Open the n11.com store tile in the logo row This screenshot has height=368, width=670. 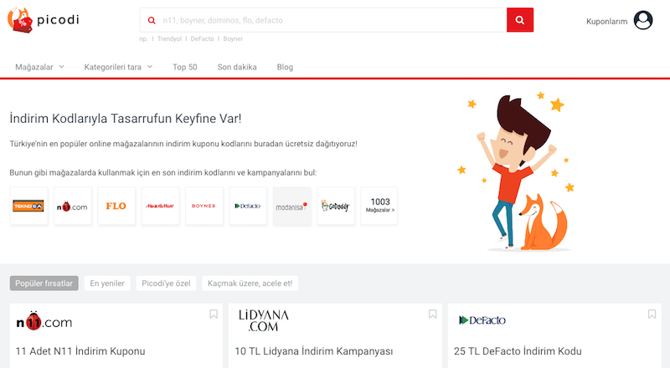coord(72,206)
